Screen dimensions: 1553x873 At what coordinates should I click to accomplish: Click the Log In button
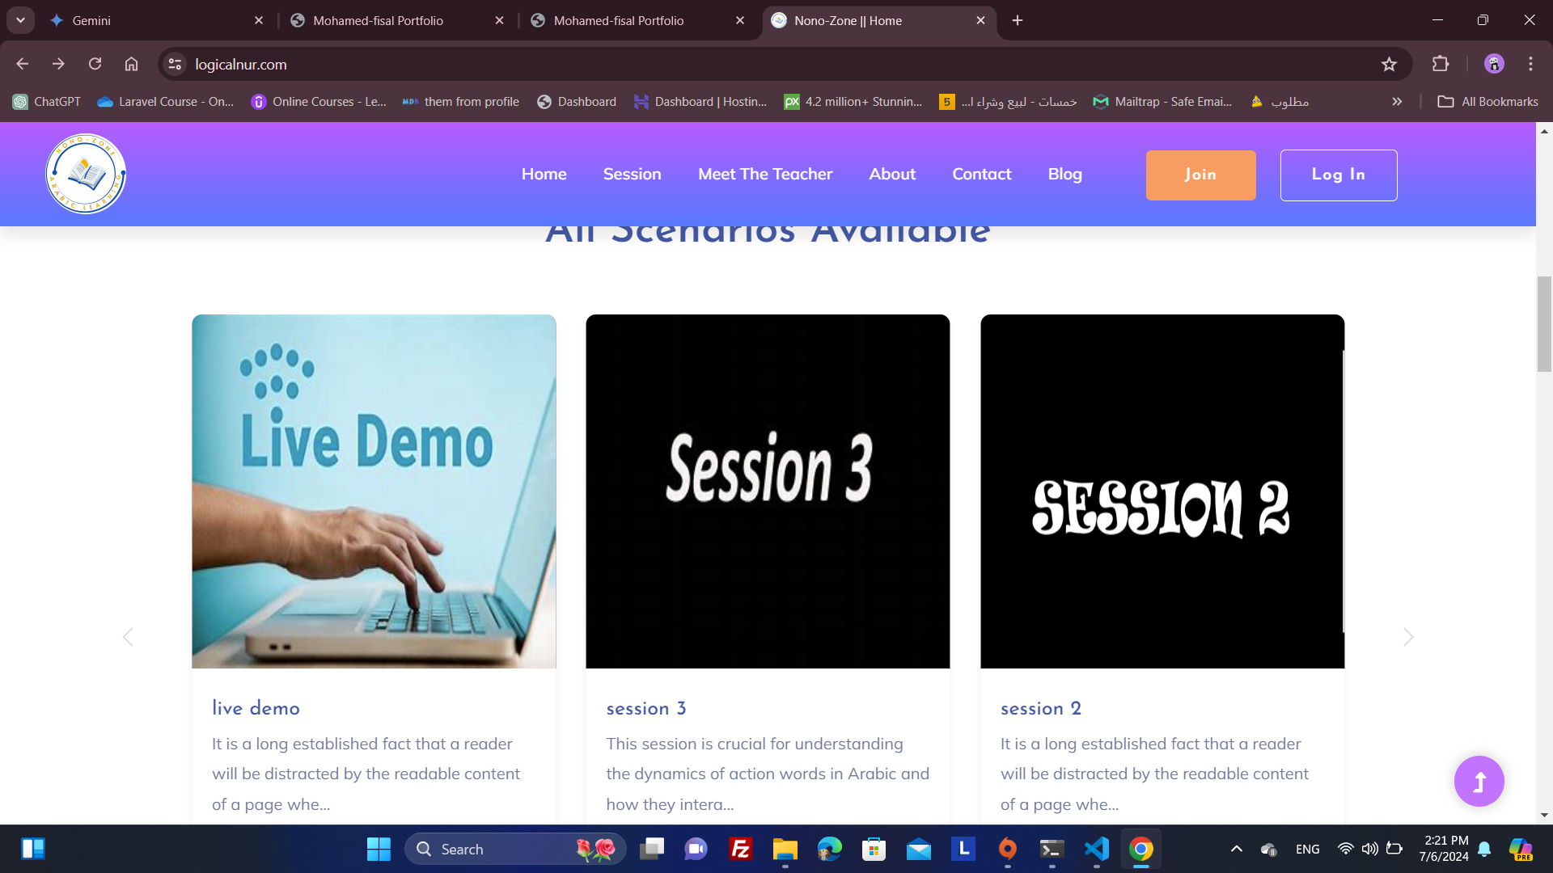coord(1338,175)
